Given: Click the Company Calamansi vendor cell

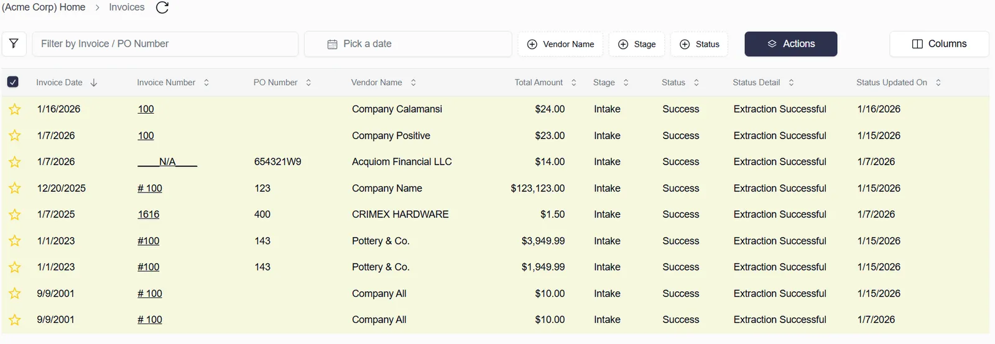Looking at the screenshot, I should (397, 109).
